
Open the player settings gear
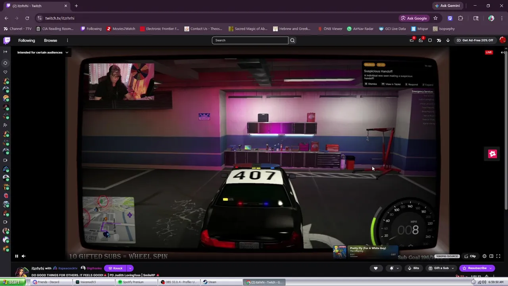tap(484, 256)
